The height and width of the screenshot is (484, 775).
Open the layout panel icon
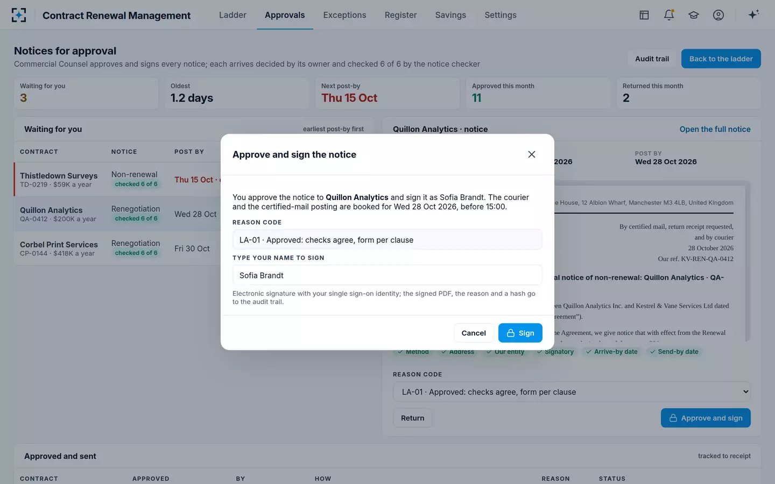coord(644,15)
